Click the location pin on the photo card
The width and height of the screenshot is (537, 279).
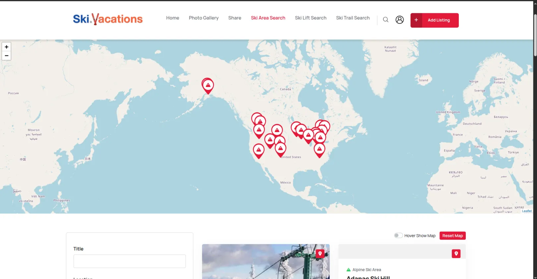(x=320, y=254)
